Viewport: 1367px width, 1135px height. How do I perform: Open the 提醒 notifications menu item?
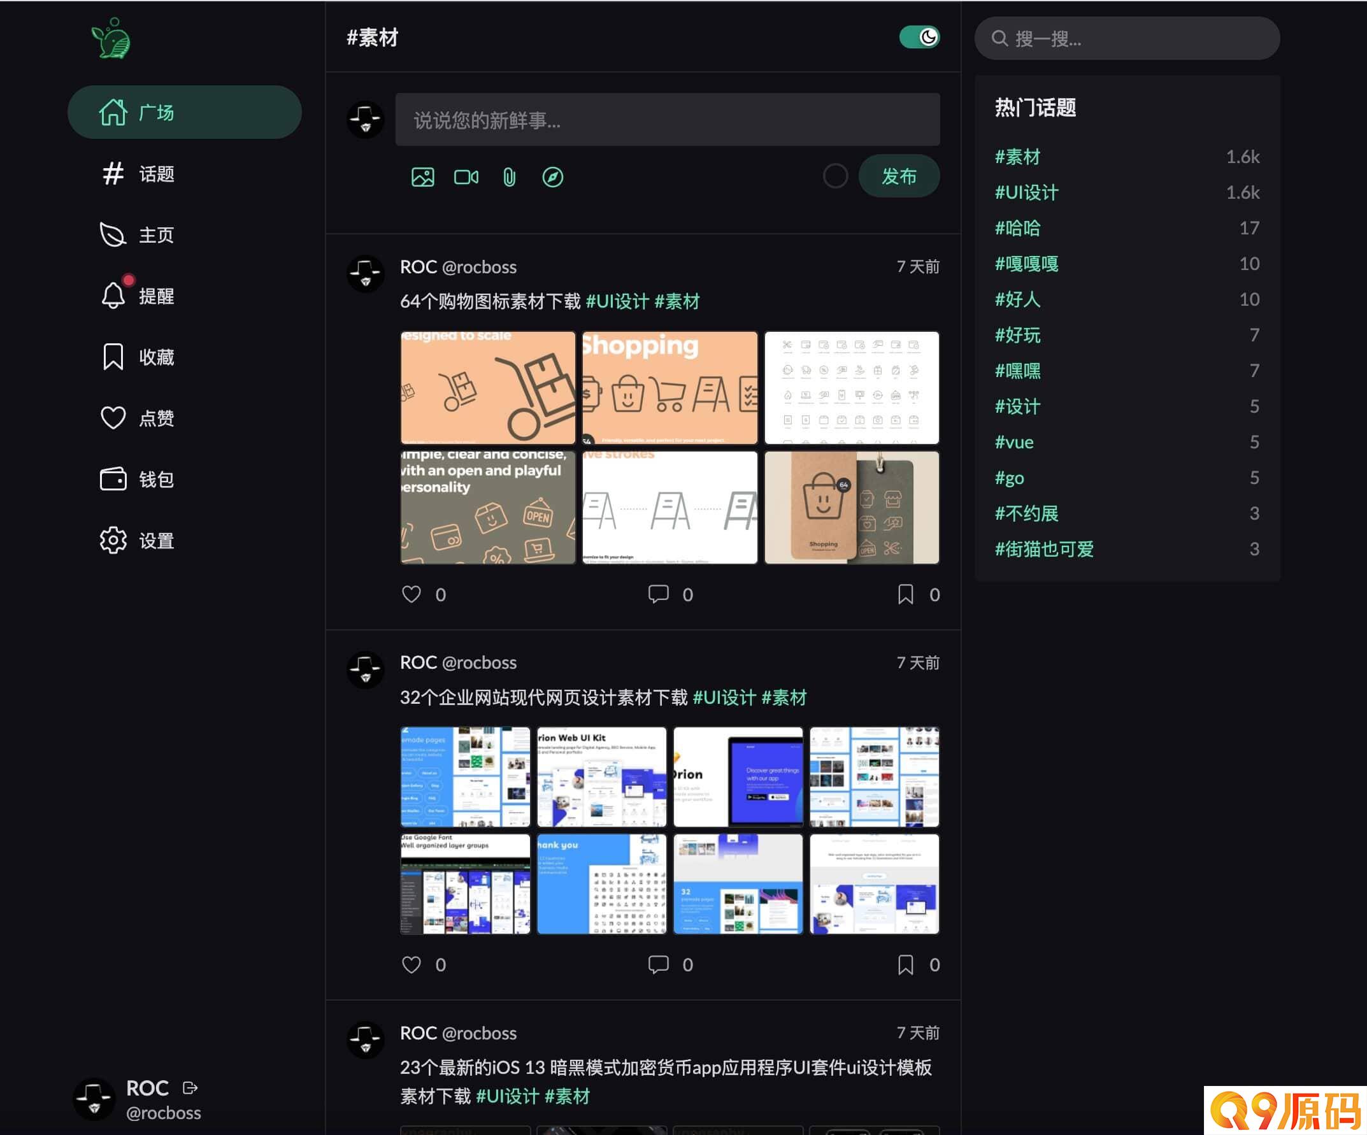[184, 296]
